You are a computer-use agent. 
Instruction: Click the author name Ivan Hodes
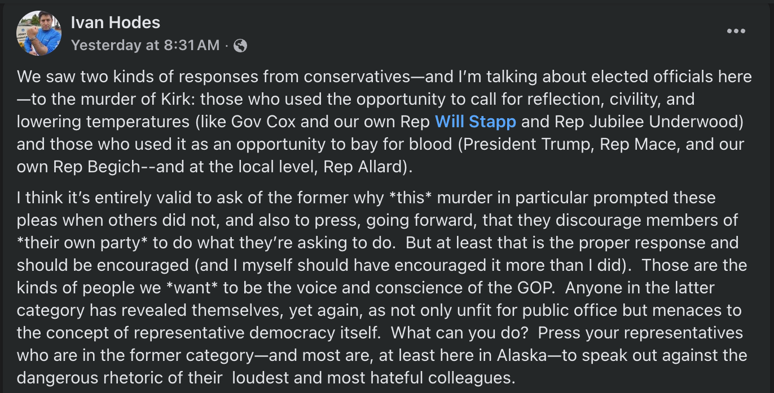(115, 22)
